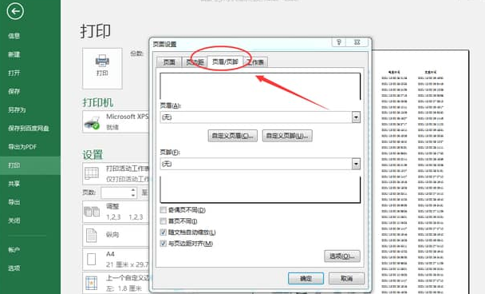The width and height of the screenshot is (485, 294).
Task: Click the portrait orientation page icon
Action: (x=91, y=236)
